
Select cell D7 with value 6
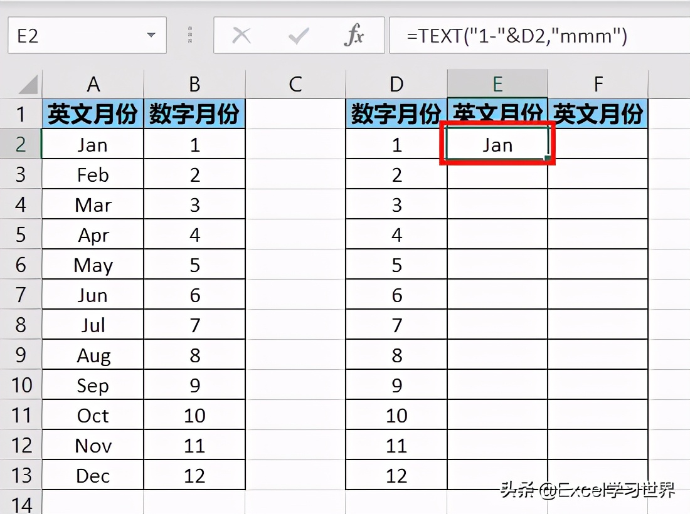click(x=396, y=295)
